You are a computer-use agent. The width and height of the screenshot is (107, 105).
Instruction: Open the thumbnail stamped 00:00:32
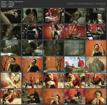point(96,16)
